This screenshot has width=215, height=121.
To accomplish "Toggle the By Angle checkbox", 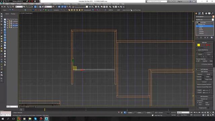I will pyautogui.click(x=197, y=52).
